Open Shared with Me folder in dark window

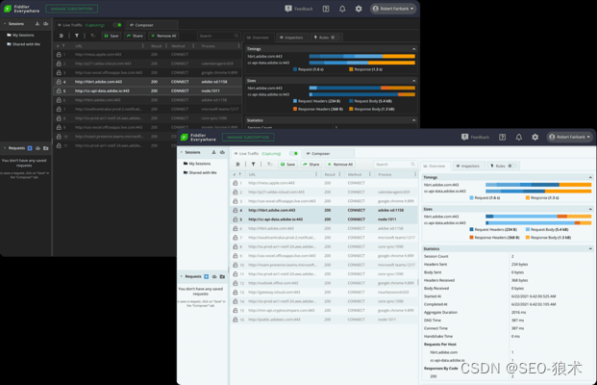coord(23,44)
